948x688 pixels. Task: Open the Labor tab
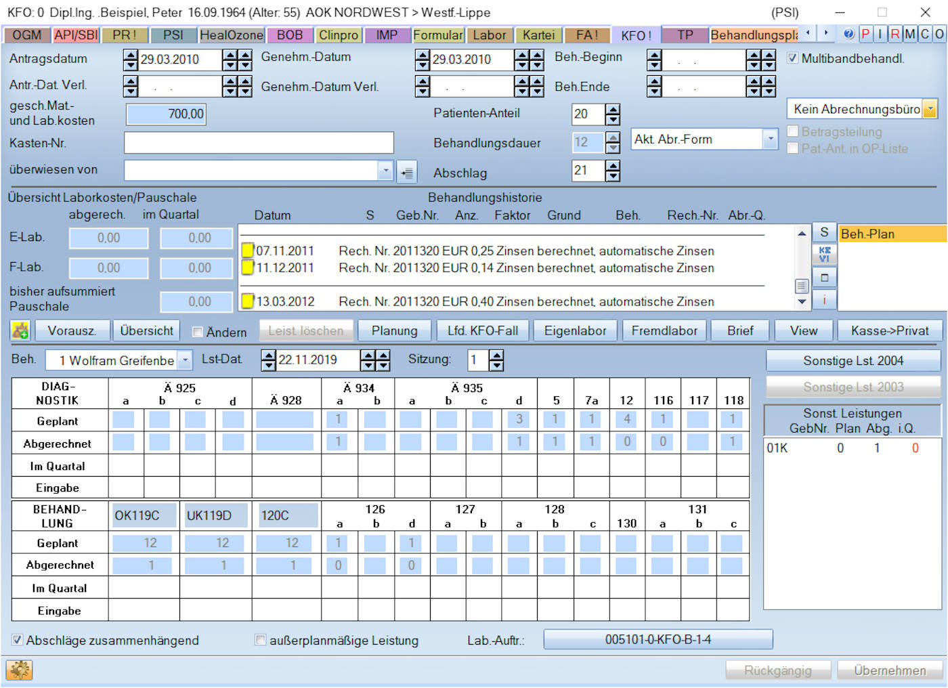click(x=489, y=35)
